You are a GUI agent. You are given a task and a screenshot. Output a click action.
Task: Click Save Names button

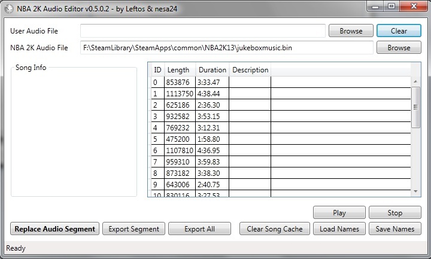click(395, 228)
